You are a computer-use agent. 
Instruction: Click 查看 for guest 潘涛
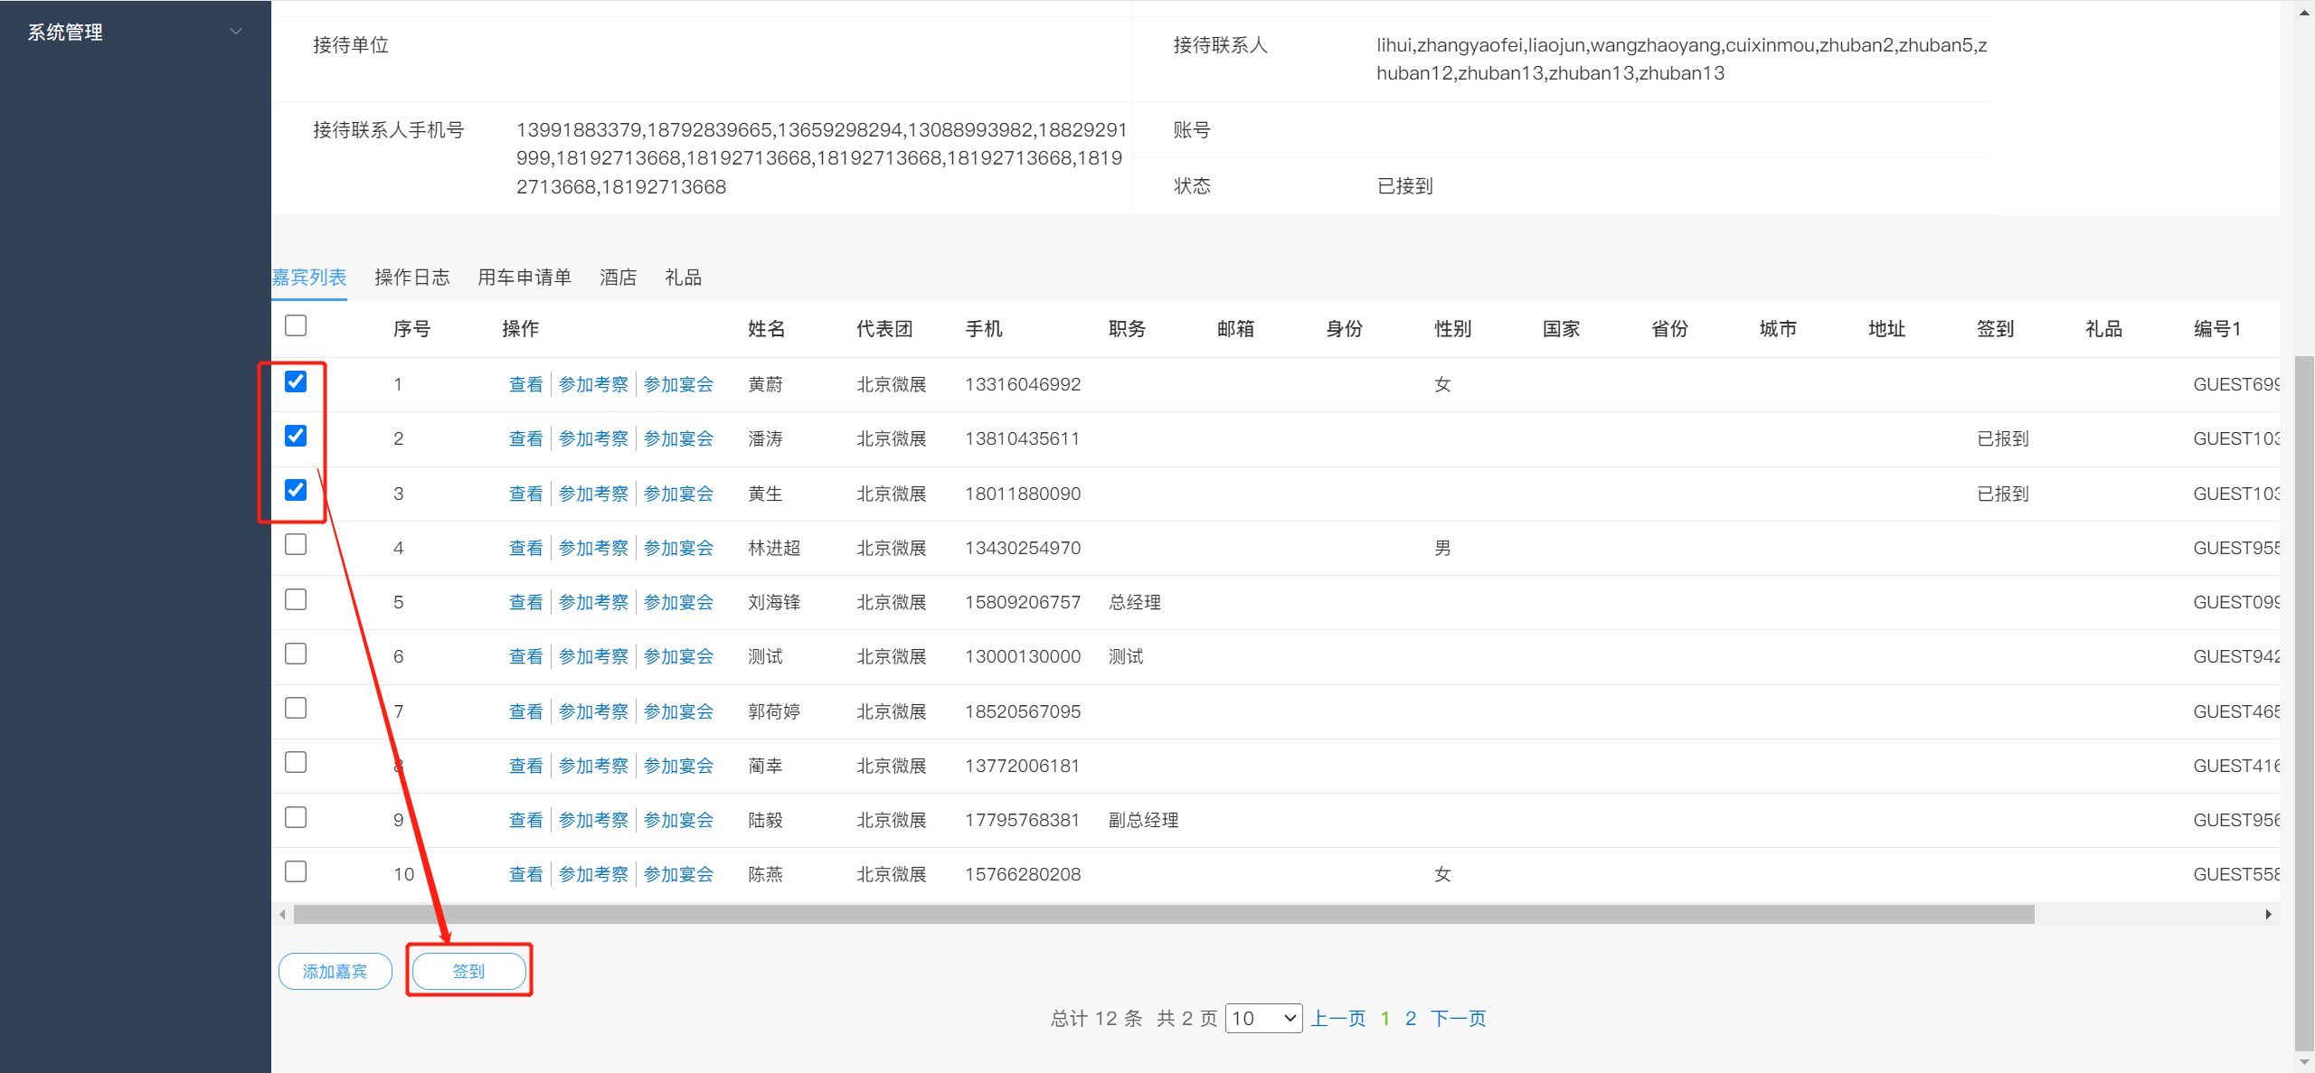click(526, 438)
